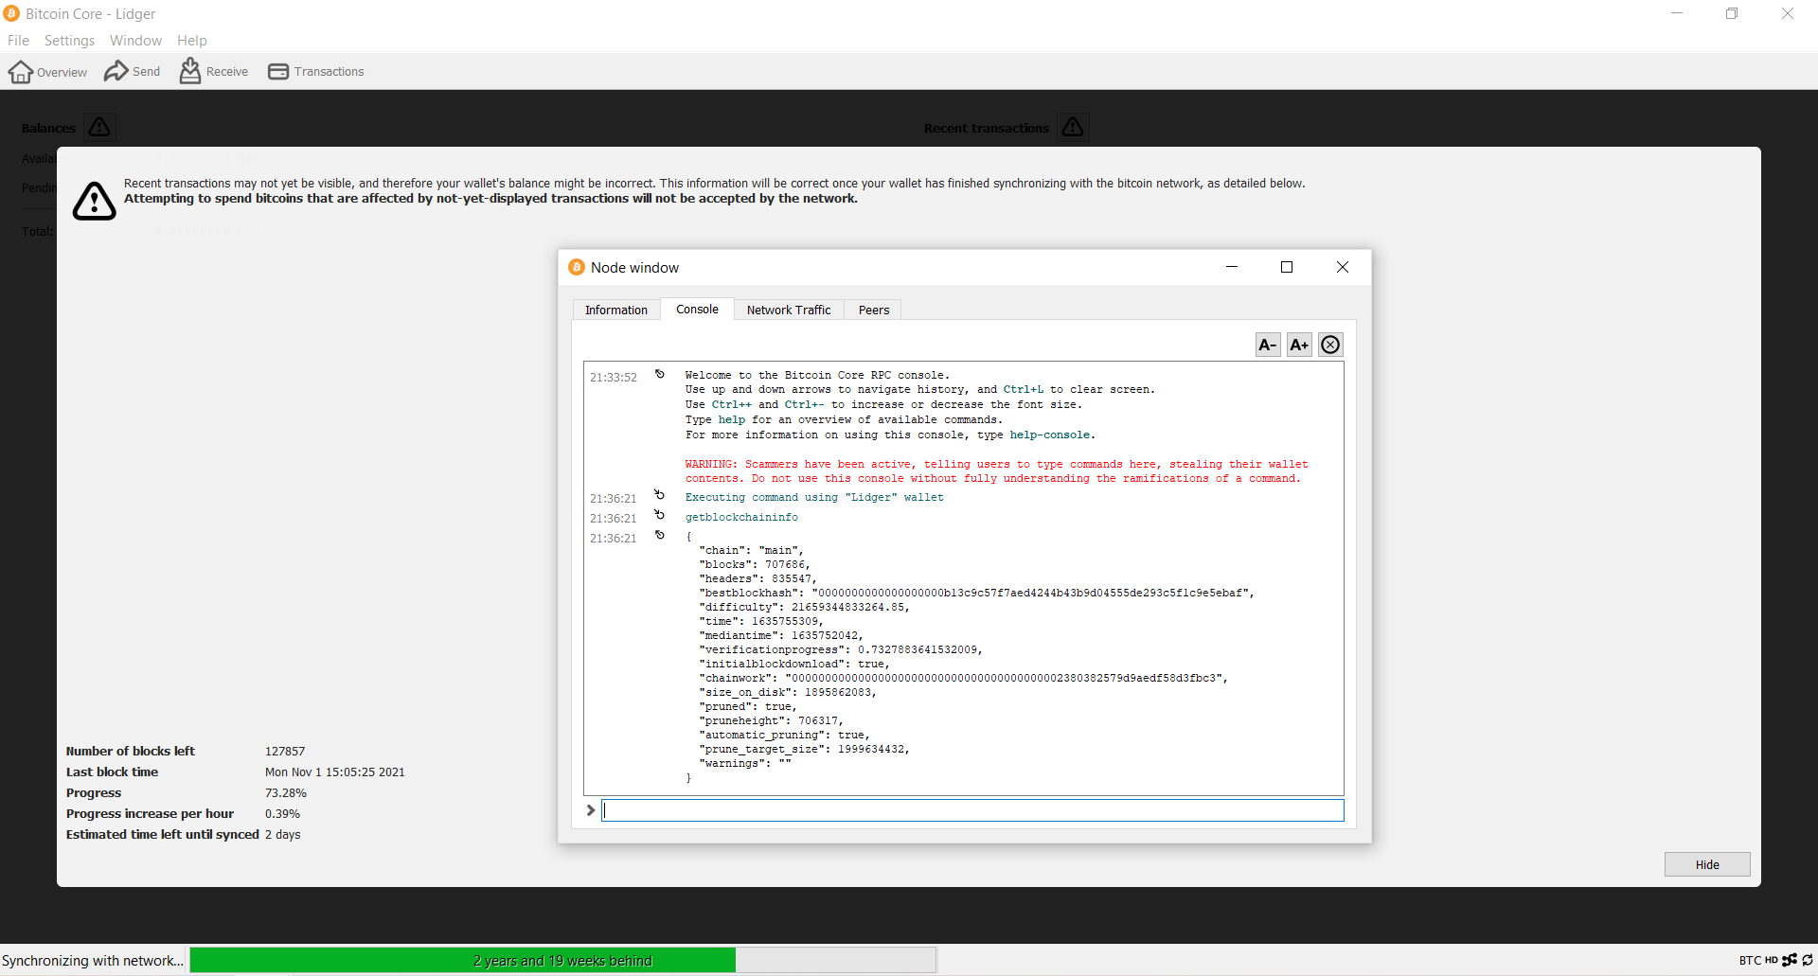Open the Help menu
Screen dimensions: 1818x976
point(191,41)
